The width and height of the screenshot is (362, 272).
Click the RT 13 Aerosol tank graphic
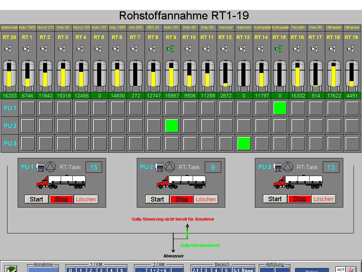coord(243,74)
